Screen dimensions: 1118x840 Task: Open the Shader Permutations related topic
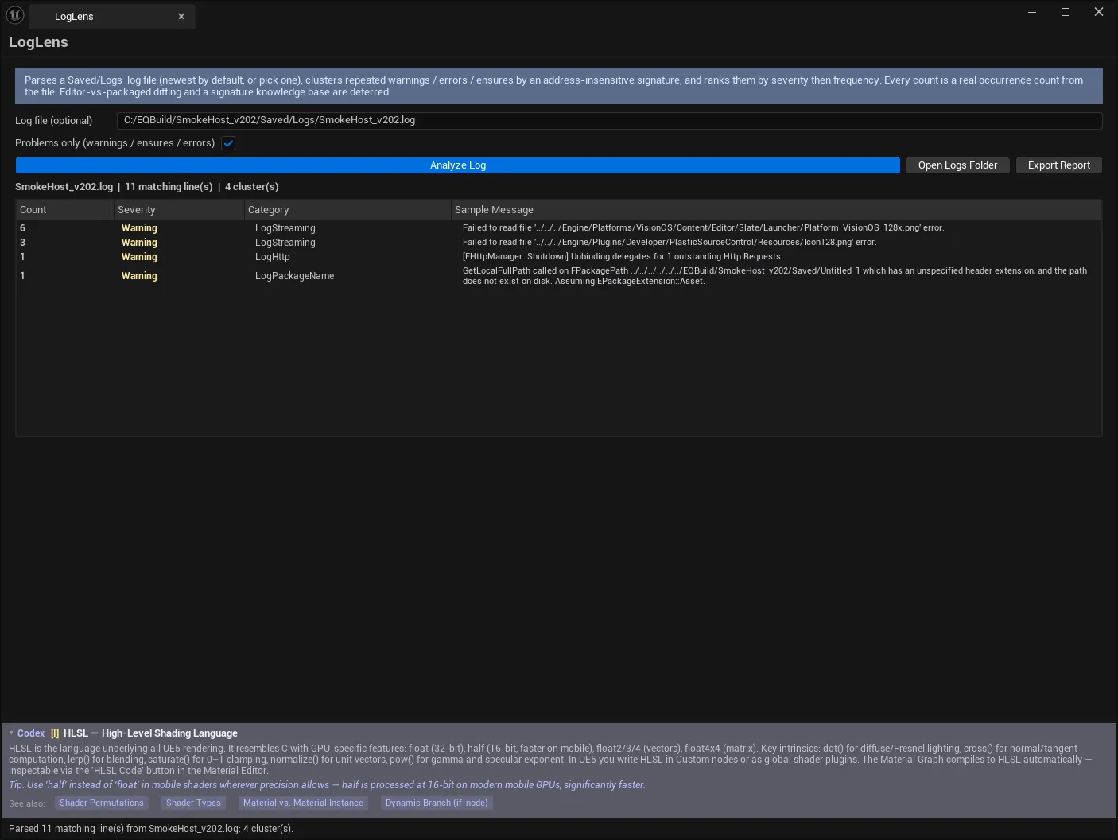(102, 803)
